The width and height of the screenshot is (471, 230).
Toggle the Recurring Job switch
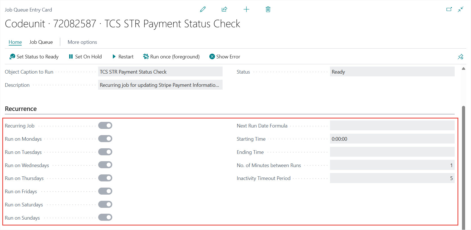pyautogui.click(x=105, y=126)
